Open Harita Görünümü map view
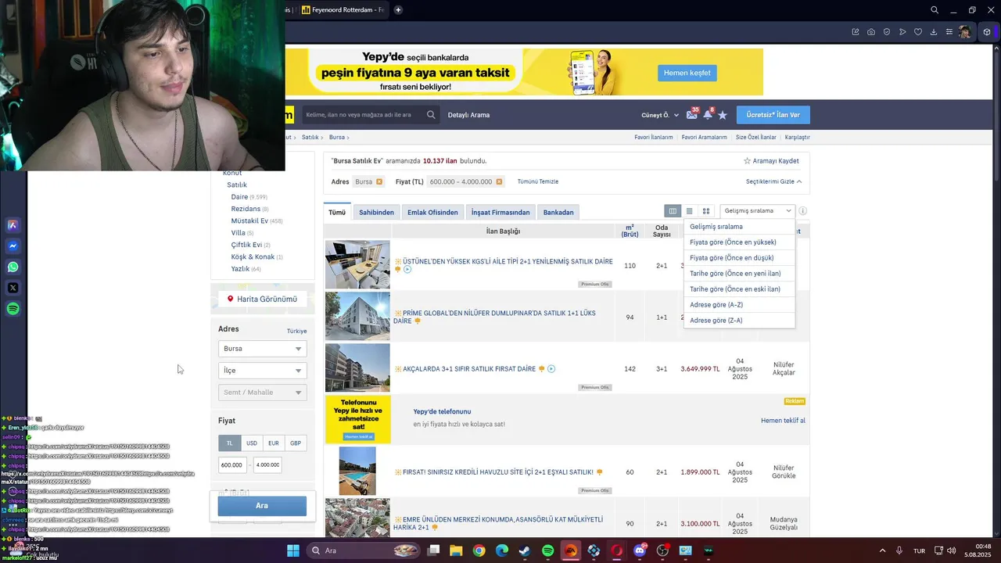Viewport: 1001px width, 563px height. pos(262,299)
